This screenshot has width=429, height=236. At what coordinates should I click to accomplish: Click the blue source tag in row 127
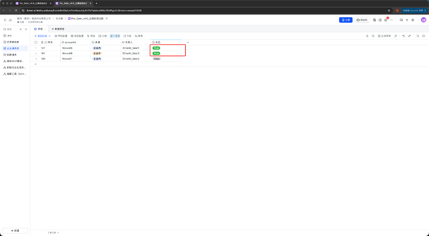[97, 48]
